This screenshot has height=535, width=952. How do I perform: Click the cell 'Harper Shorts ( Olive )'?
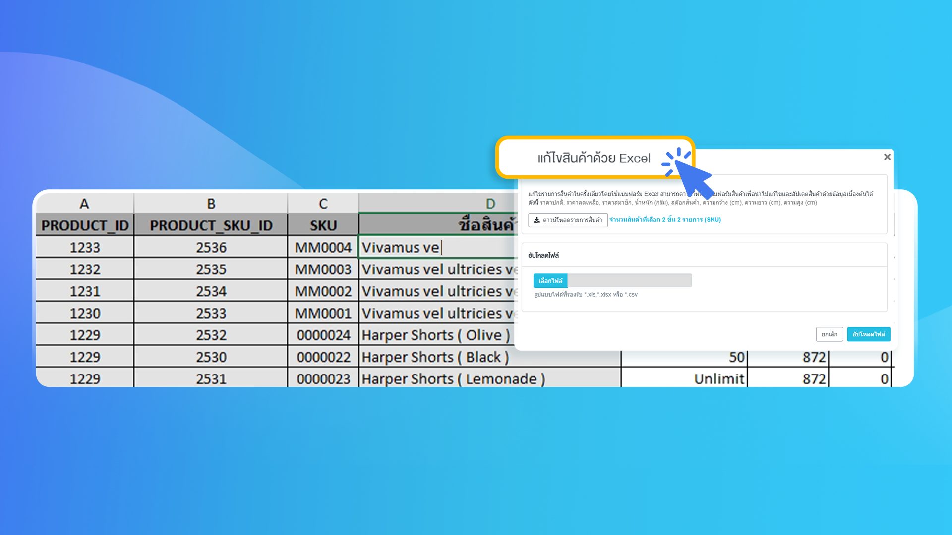[436, 335]
